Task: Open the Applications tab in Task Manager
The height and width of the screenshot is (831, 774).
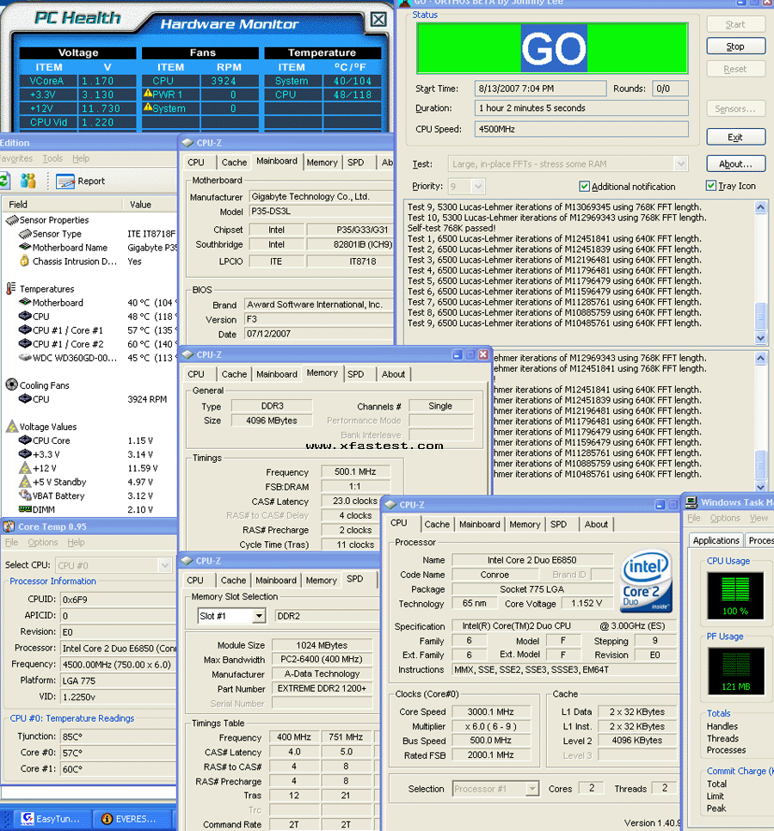Action: (x=716, y=540)
